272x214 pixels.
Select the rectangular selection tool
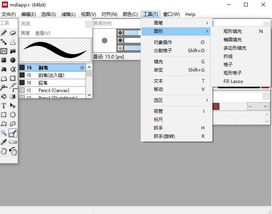[4, 115]
